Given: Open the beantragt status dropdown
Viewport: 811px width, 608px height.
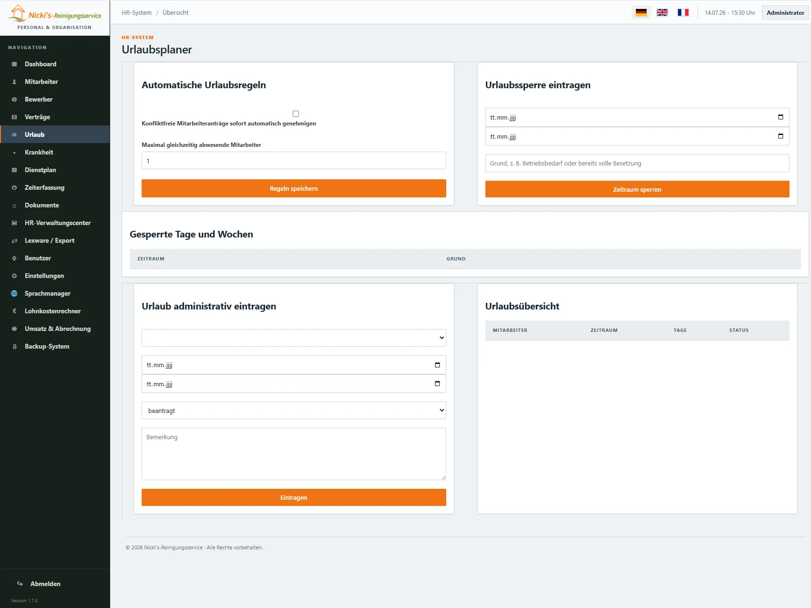Looking at the screenshot, I should pos(294,410).
